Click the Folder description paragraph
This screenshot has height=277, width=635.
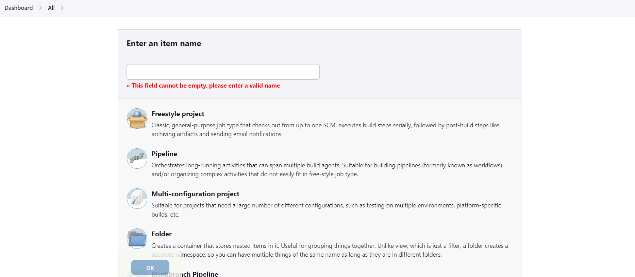click(x=329, y=250)
